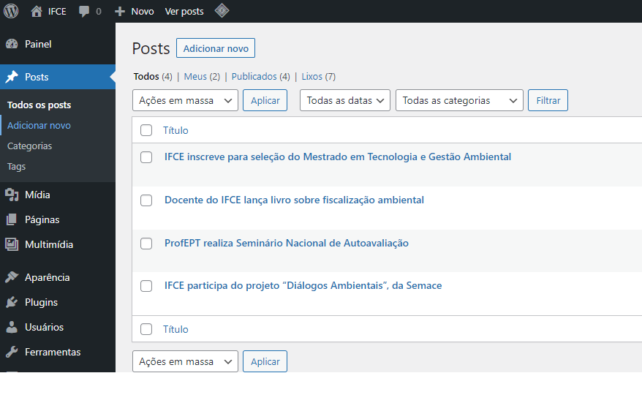
Task: Tick the select-all checkbox in footer row
Action: tap(146, 329)
